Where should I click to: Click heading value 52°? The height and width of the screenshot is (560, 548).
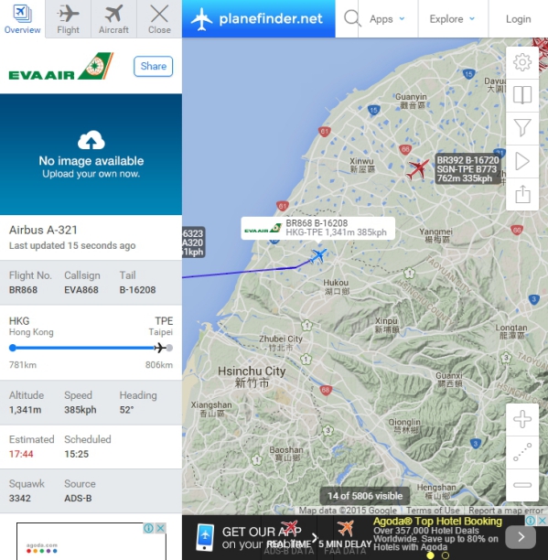(x=126, y=410)
